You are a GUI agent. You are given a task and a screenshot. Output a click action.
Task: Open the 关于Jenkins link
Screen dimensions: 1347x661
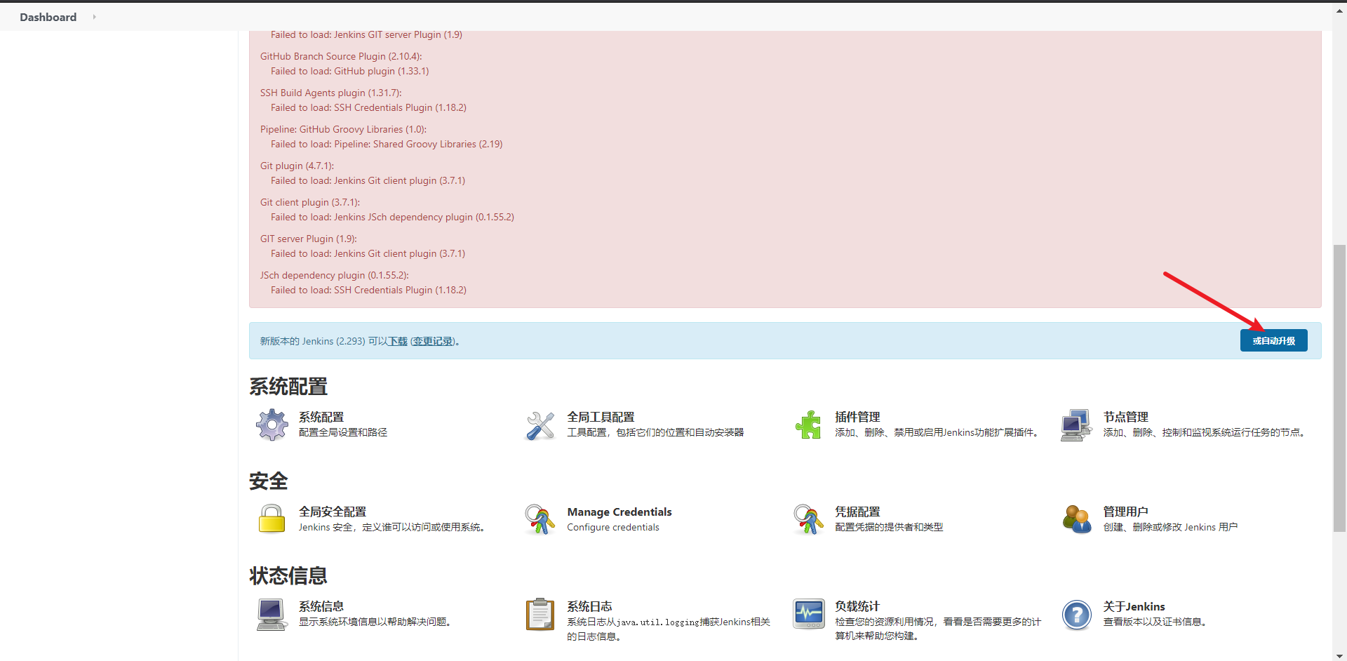click(1134, 606)
